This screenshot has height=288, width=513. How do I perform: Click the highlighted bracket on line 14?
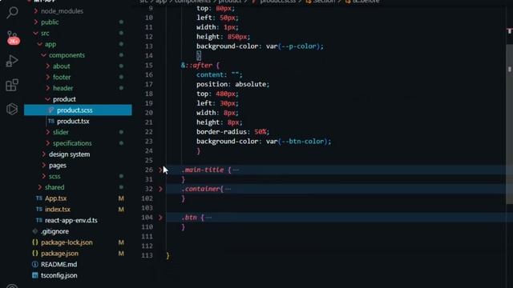pos(199,55)
